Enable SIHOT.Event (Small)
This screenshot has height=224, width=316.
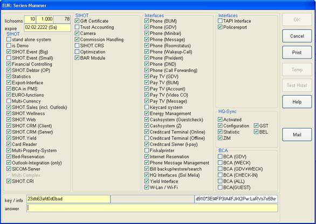point(9,58)
